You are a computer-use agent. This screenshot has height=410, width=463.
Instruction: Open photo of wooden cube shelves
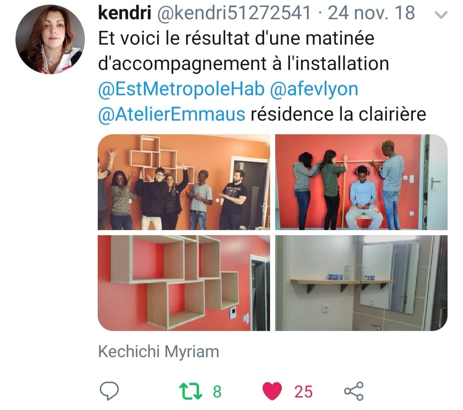(x=183, y=283)
